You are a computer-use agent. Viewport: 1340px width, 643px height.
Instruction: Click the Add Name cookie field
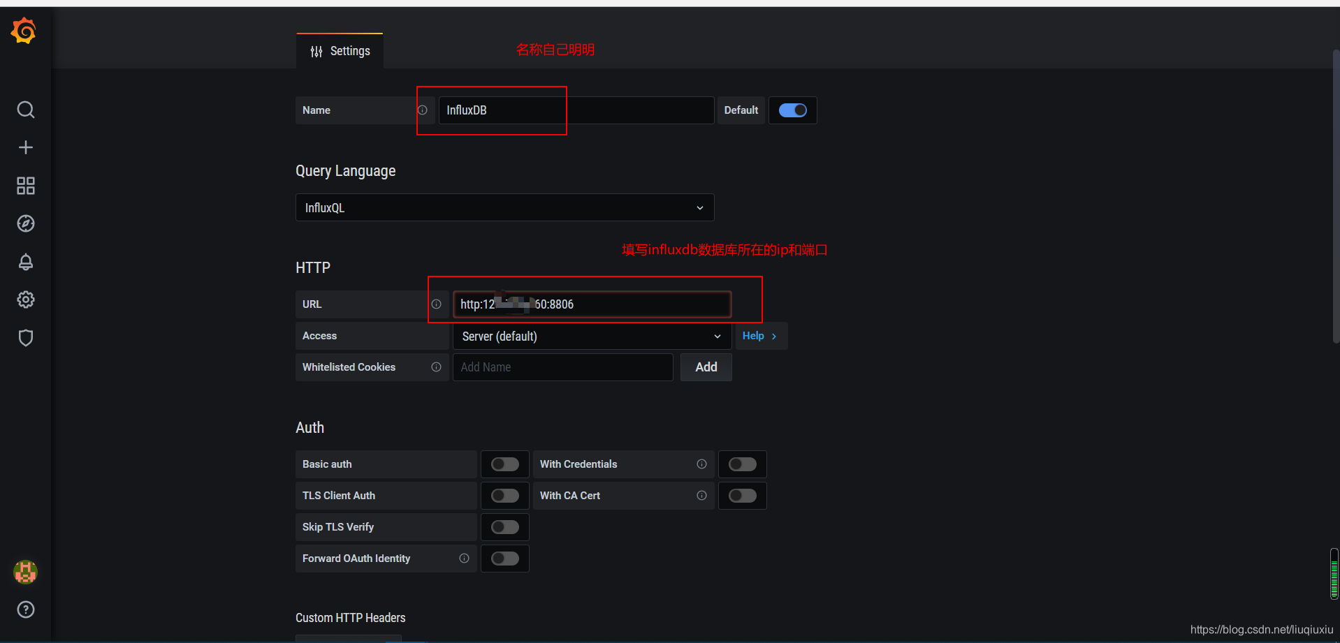[x=563, y=367]
